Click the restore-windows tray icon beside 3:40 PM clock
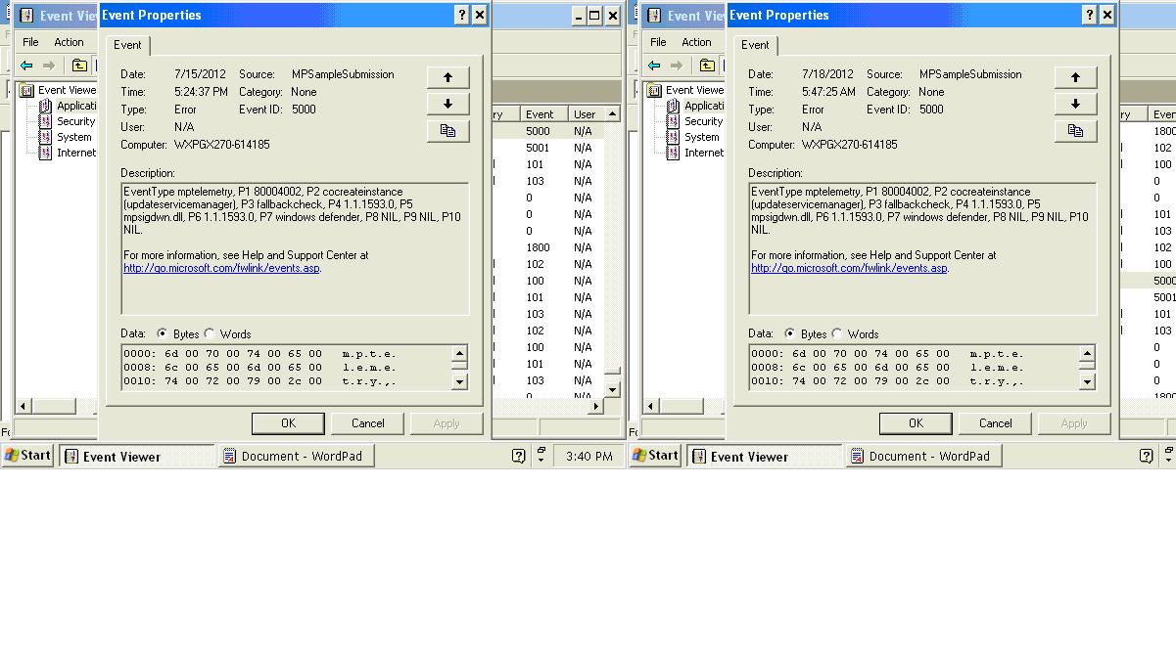Image resolution: width=1176 pixels, height=663 pixels. [541, 455]
